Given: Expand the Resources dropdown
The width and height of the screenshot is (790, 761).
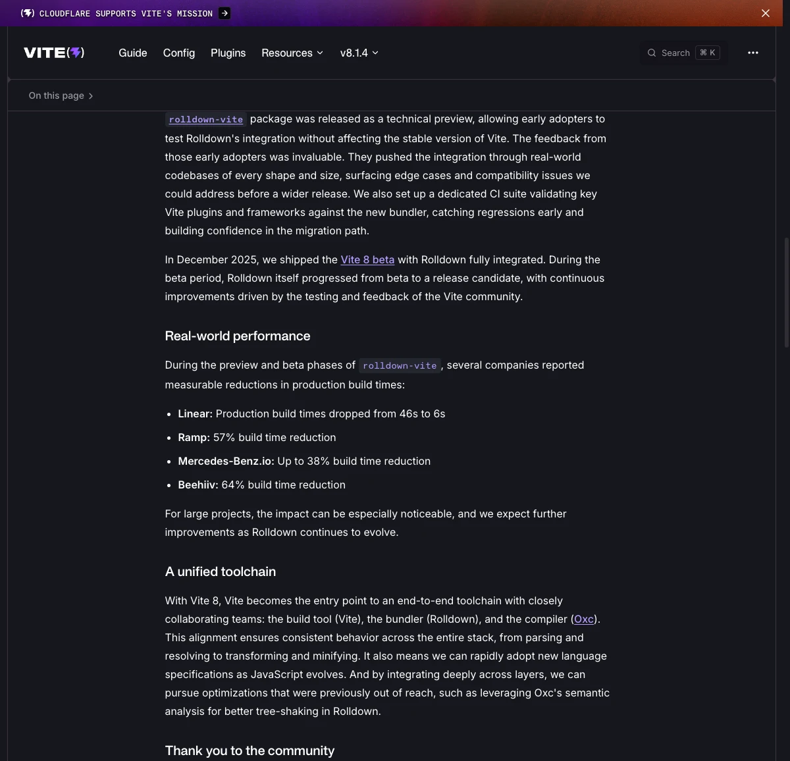Looking at the screenshot, I should click(292, 53).
